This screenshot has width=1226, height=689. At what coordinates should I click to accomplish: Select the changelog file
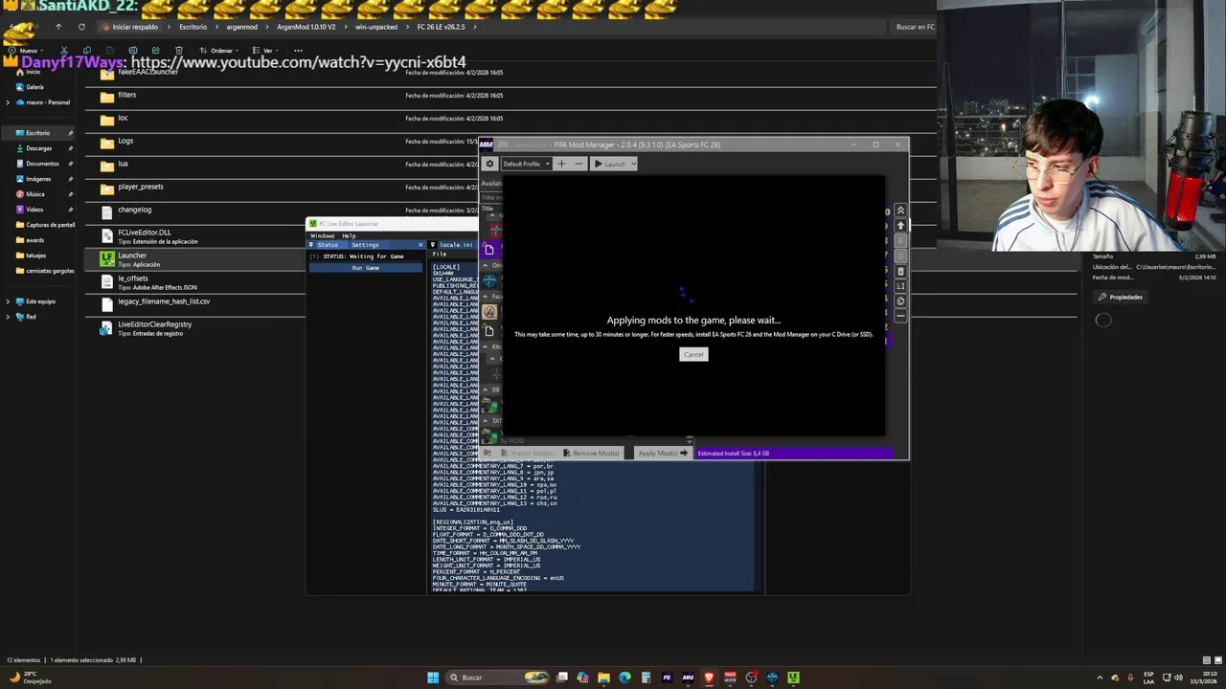click(134, 211)
